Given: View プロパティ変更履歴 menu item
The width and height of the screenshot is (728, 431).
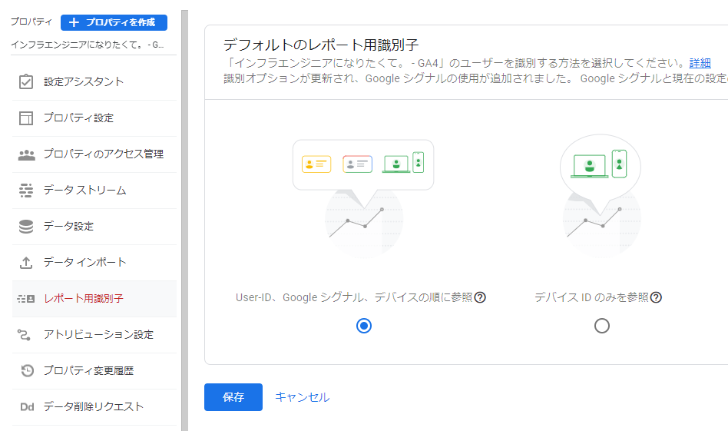Looking at the screenshot, I should [x=94, y=370].
